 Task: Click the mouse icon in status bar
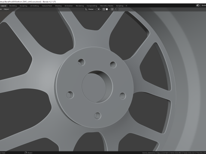26,153
